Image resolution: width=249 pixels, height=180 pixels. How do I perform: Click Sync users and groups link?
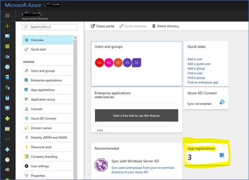coord(143,170)
